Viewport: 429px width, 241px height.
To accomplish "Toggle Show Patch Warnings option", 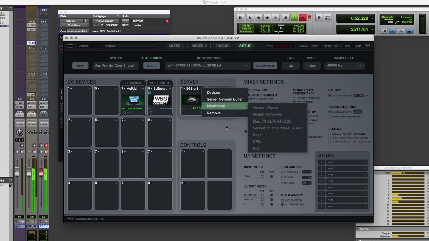I will (x=330, y=116).
